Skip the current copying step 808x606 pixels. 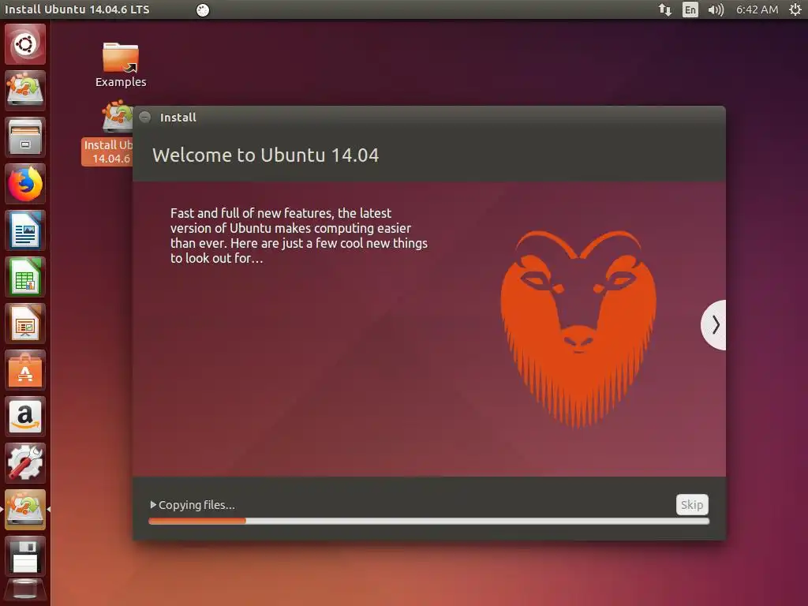coord(692,504)
